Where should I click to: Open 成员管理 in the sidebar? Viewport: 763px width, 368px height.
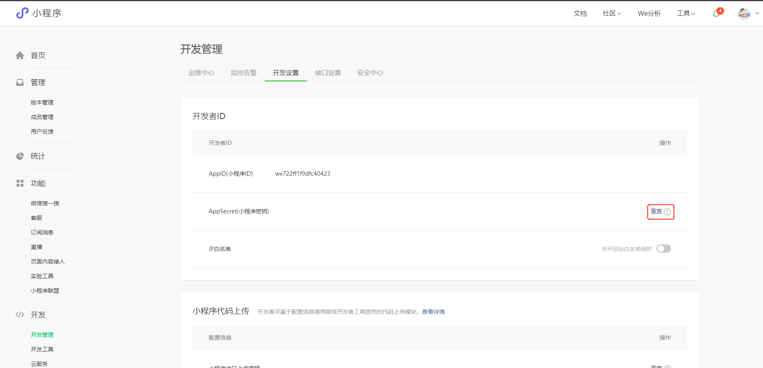point(42,117)
